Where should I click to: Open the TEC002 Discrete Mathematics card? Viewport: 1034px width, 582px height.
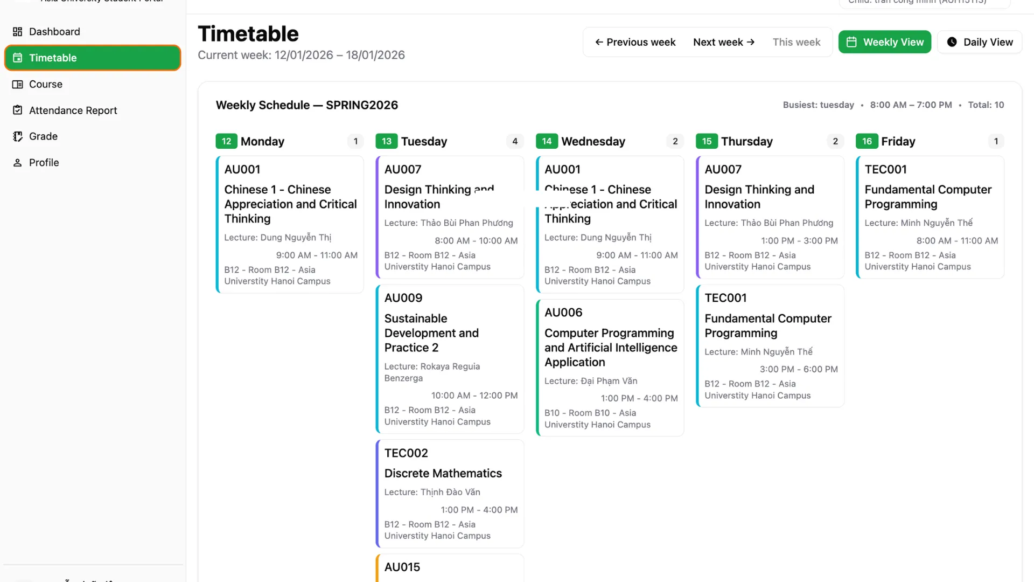point(450,493)
